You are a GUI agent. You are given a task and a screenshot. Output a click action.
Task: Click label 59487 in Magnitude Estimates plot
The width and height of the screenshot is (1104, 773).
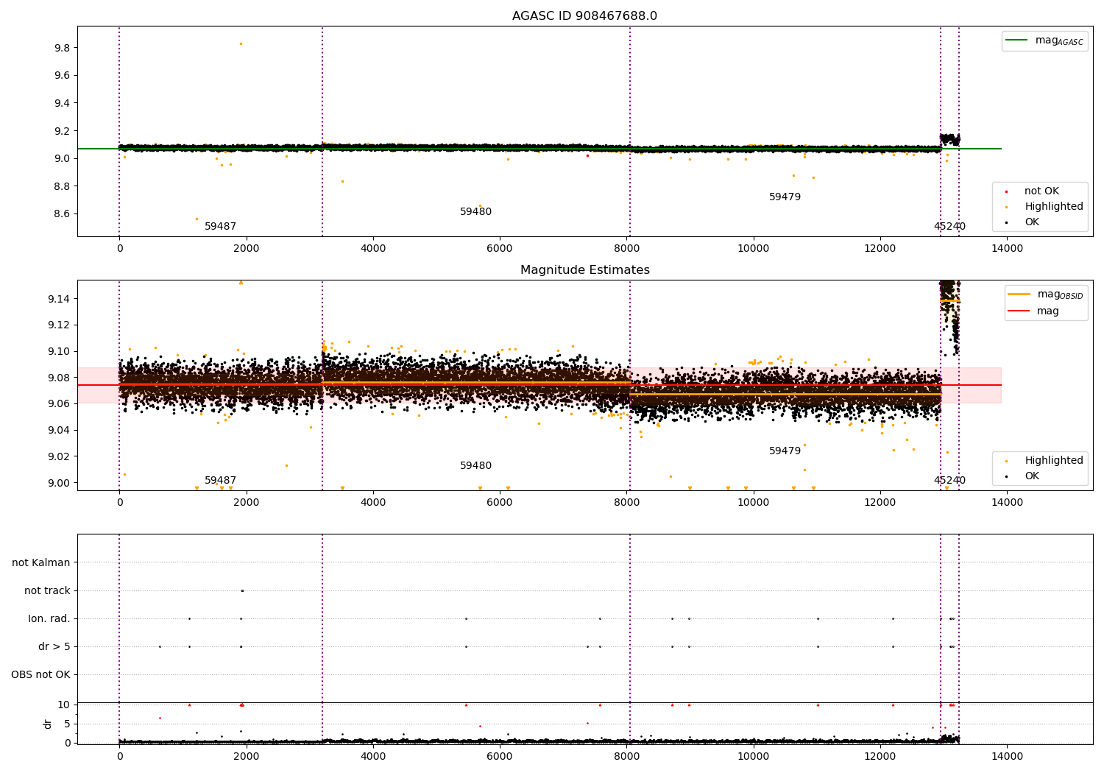(220, 481)
